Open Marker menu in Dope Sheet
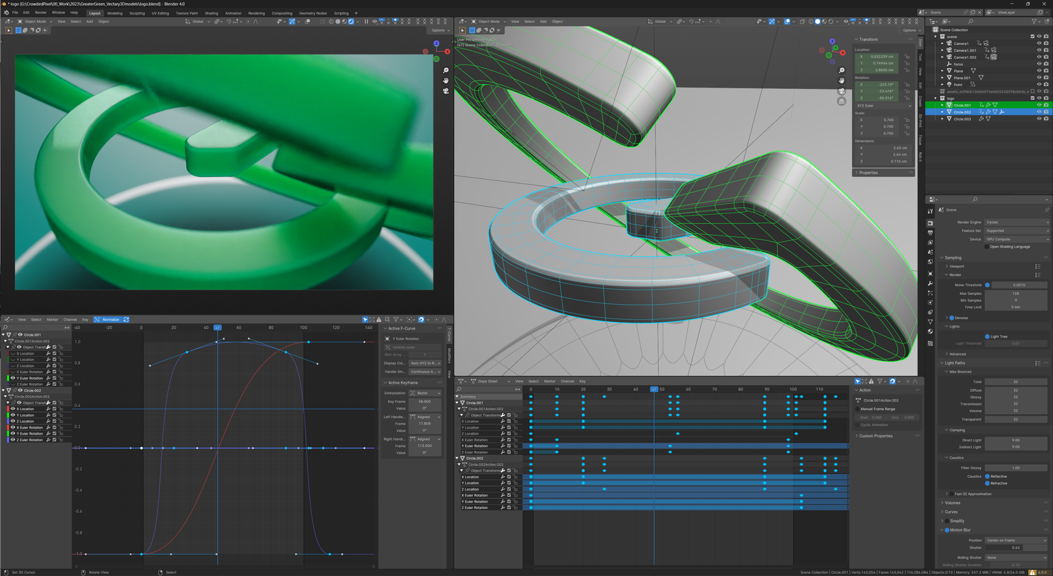 tap(550, 381)
